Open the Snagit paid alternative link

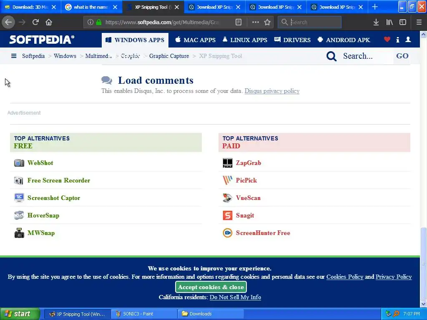pos(245,215)
